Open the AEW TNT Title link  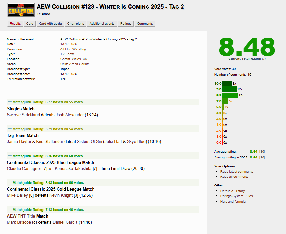[21, 216]
